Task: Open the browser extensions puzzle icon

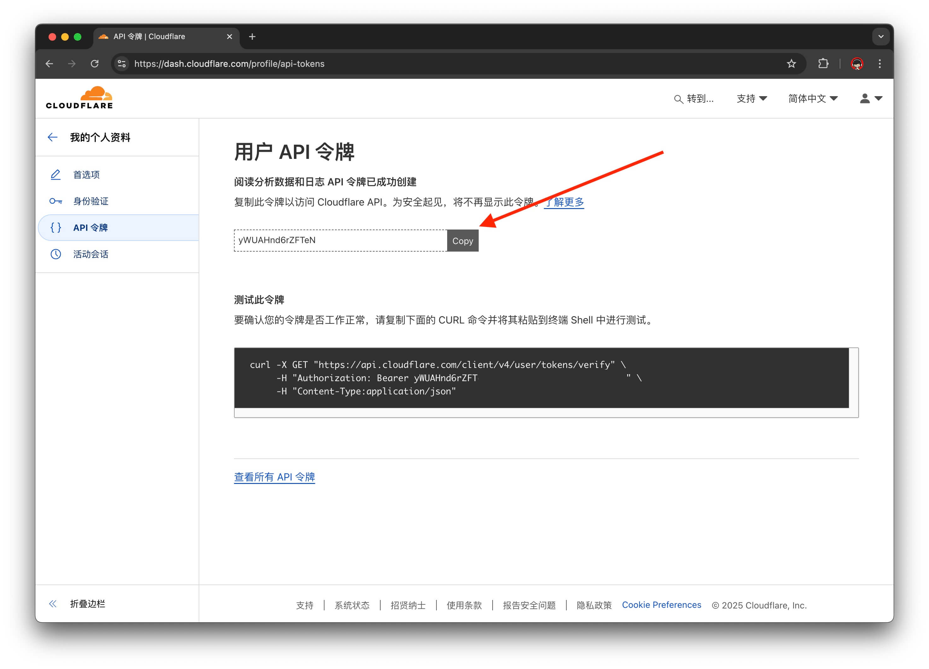Action: pos(823,64)
